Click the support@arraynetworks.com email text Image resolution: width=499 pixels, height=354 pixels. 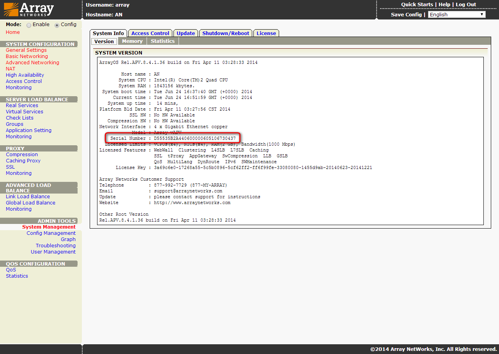tap(188, 191)
